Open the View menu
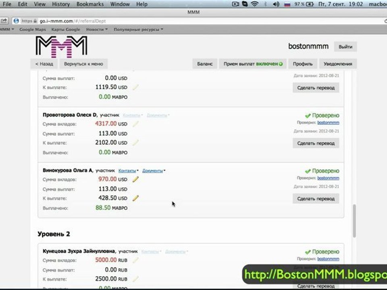Screen dimensions: 387x290 click(40, 4)
